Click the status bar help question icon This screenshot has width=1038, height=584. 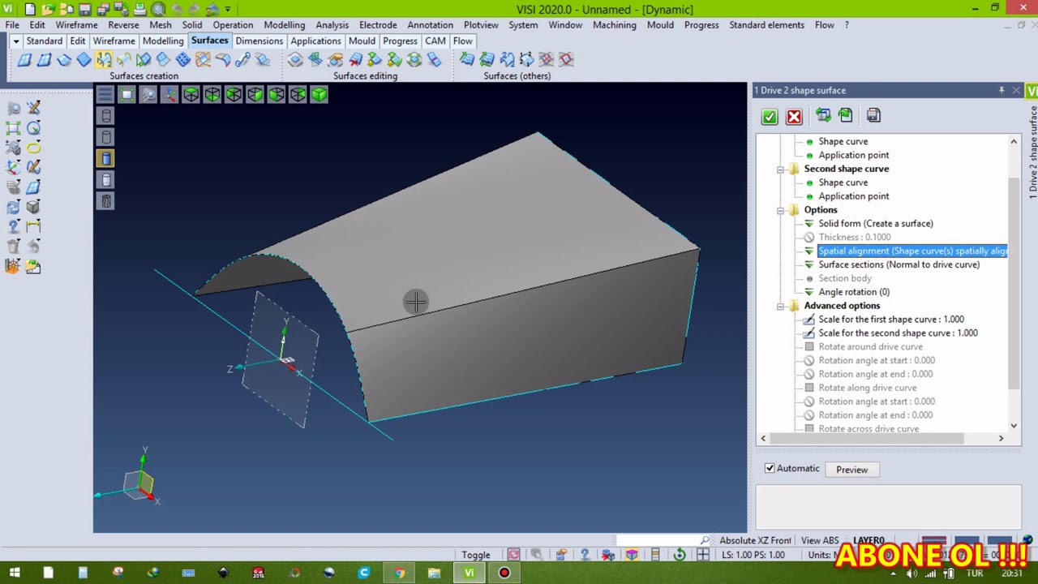click(585, 555)
